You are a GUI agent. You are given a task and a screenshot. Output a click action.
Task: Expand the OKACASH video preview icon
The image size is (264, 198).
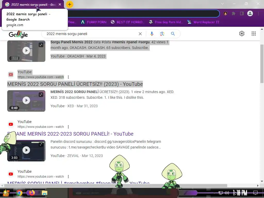(x=41, y=45)
